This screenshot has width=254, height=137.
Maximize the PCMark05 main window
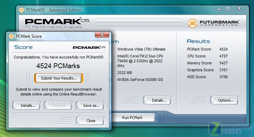[228, 9]
